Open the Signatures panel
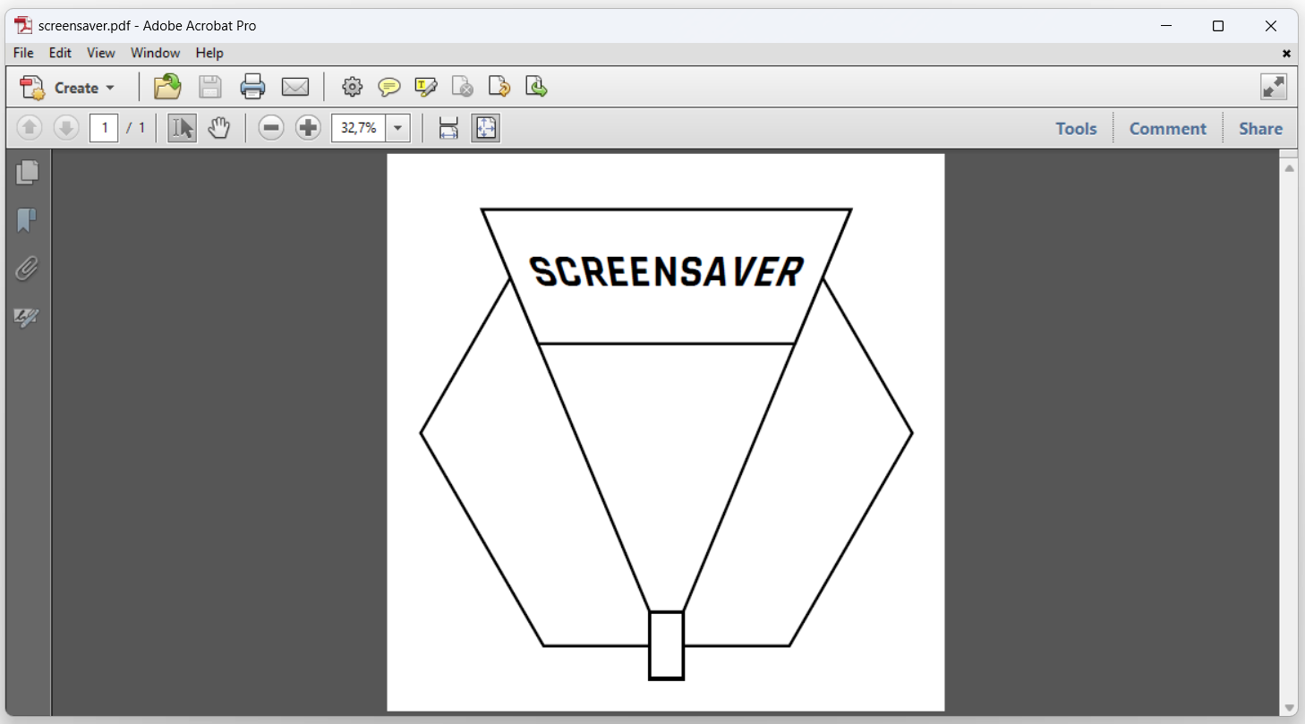The width and height of the screenshot is (1305, 724). [27, 318]
